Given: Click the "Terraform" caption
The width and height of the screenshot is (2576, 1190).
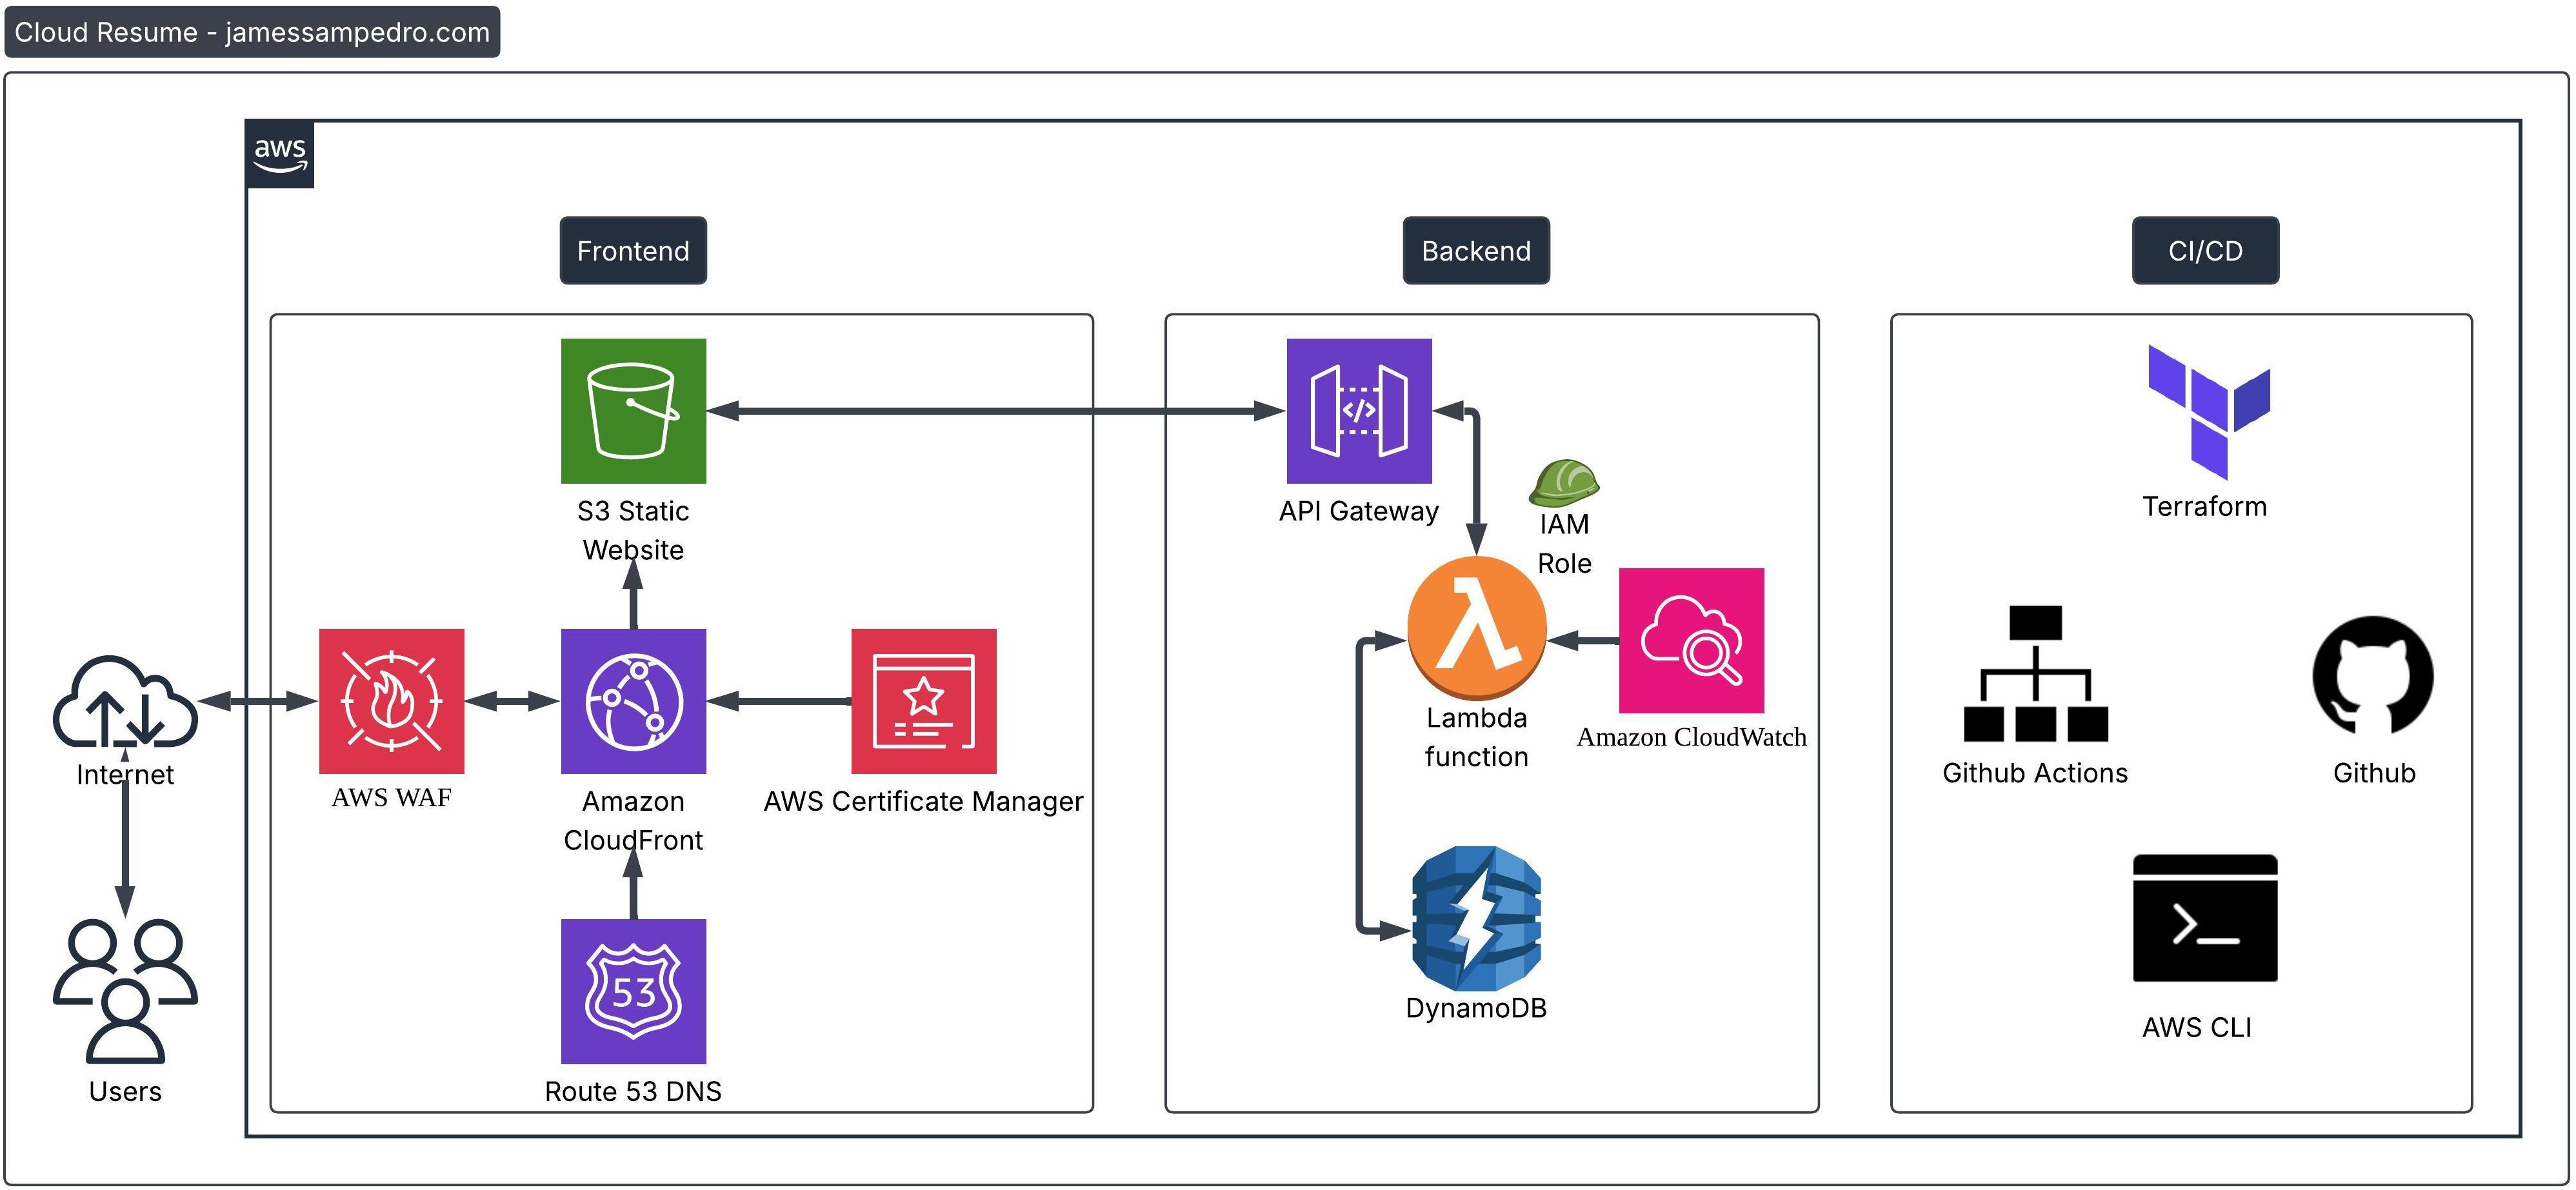Looking at the screenshot, I should click(x=2205, y=506).
